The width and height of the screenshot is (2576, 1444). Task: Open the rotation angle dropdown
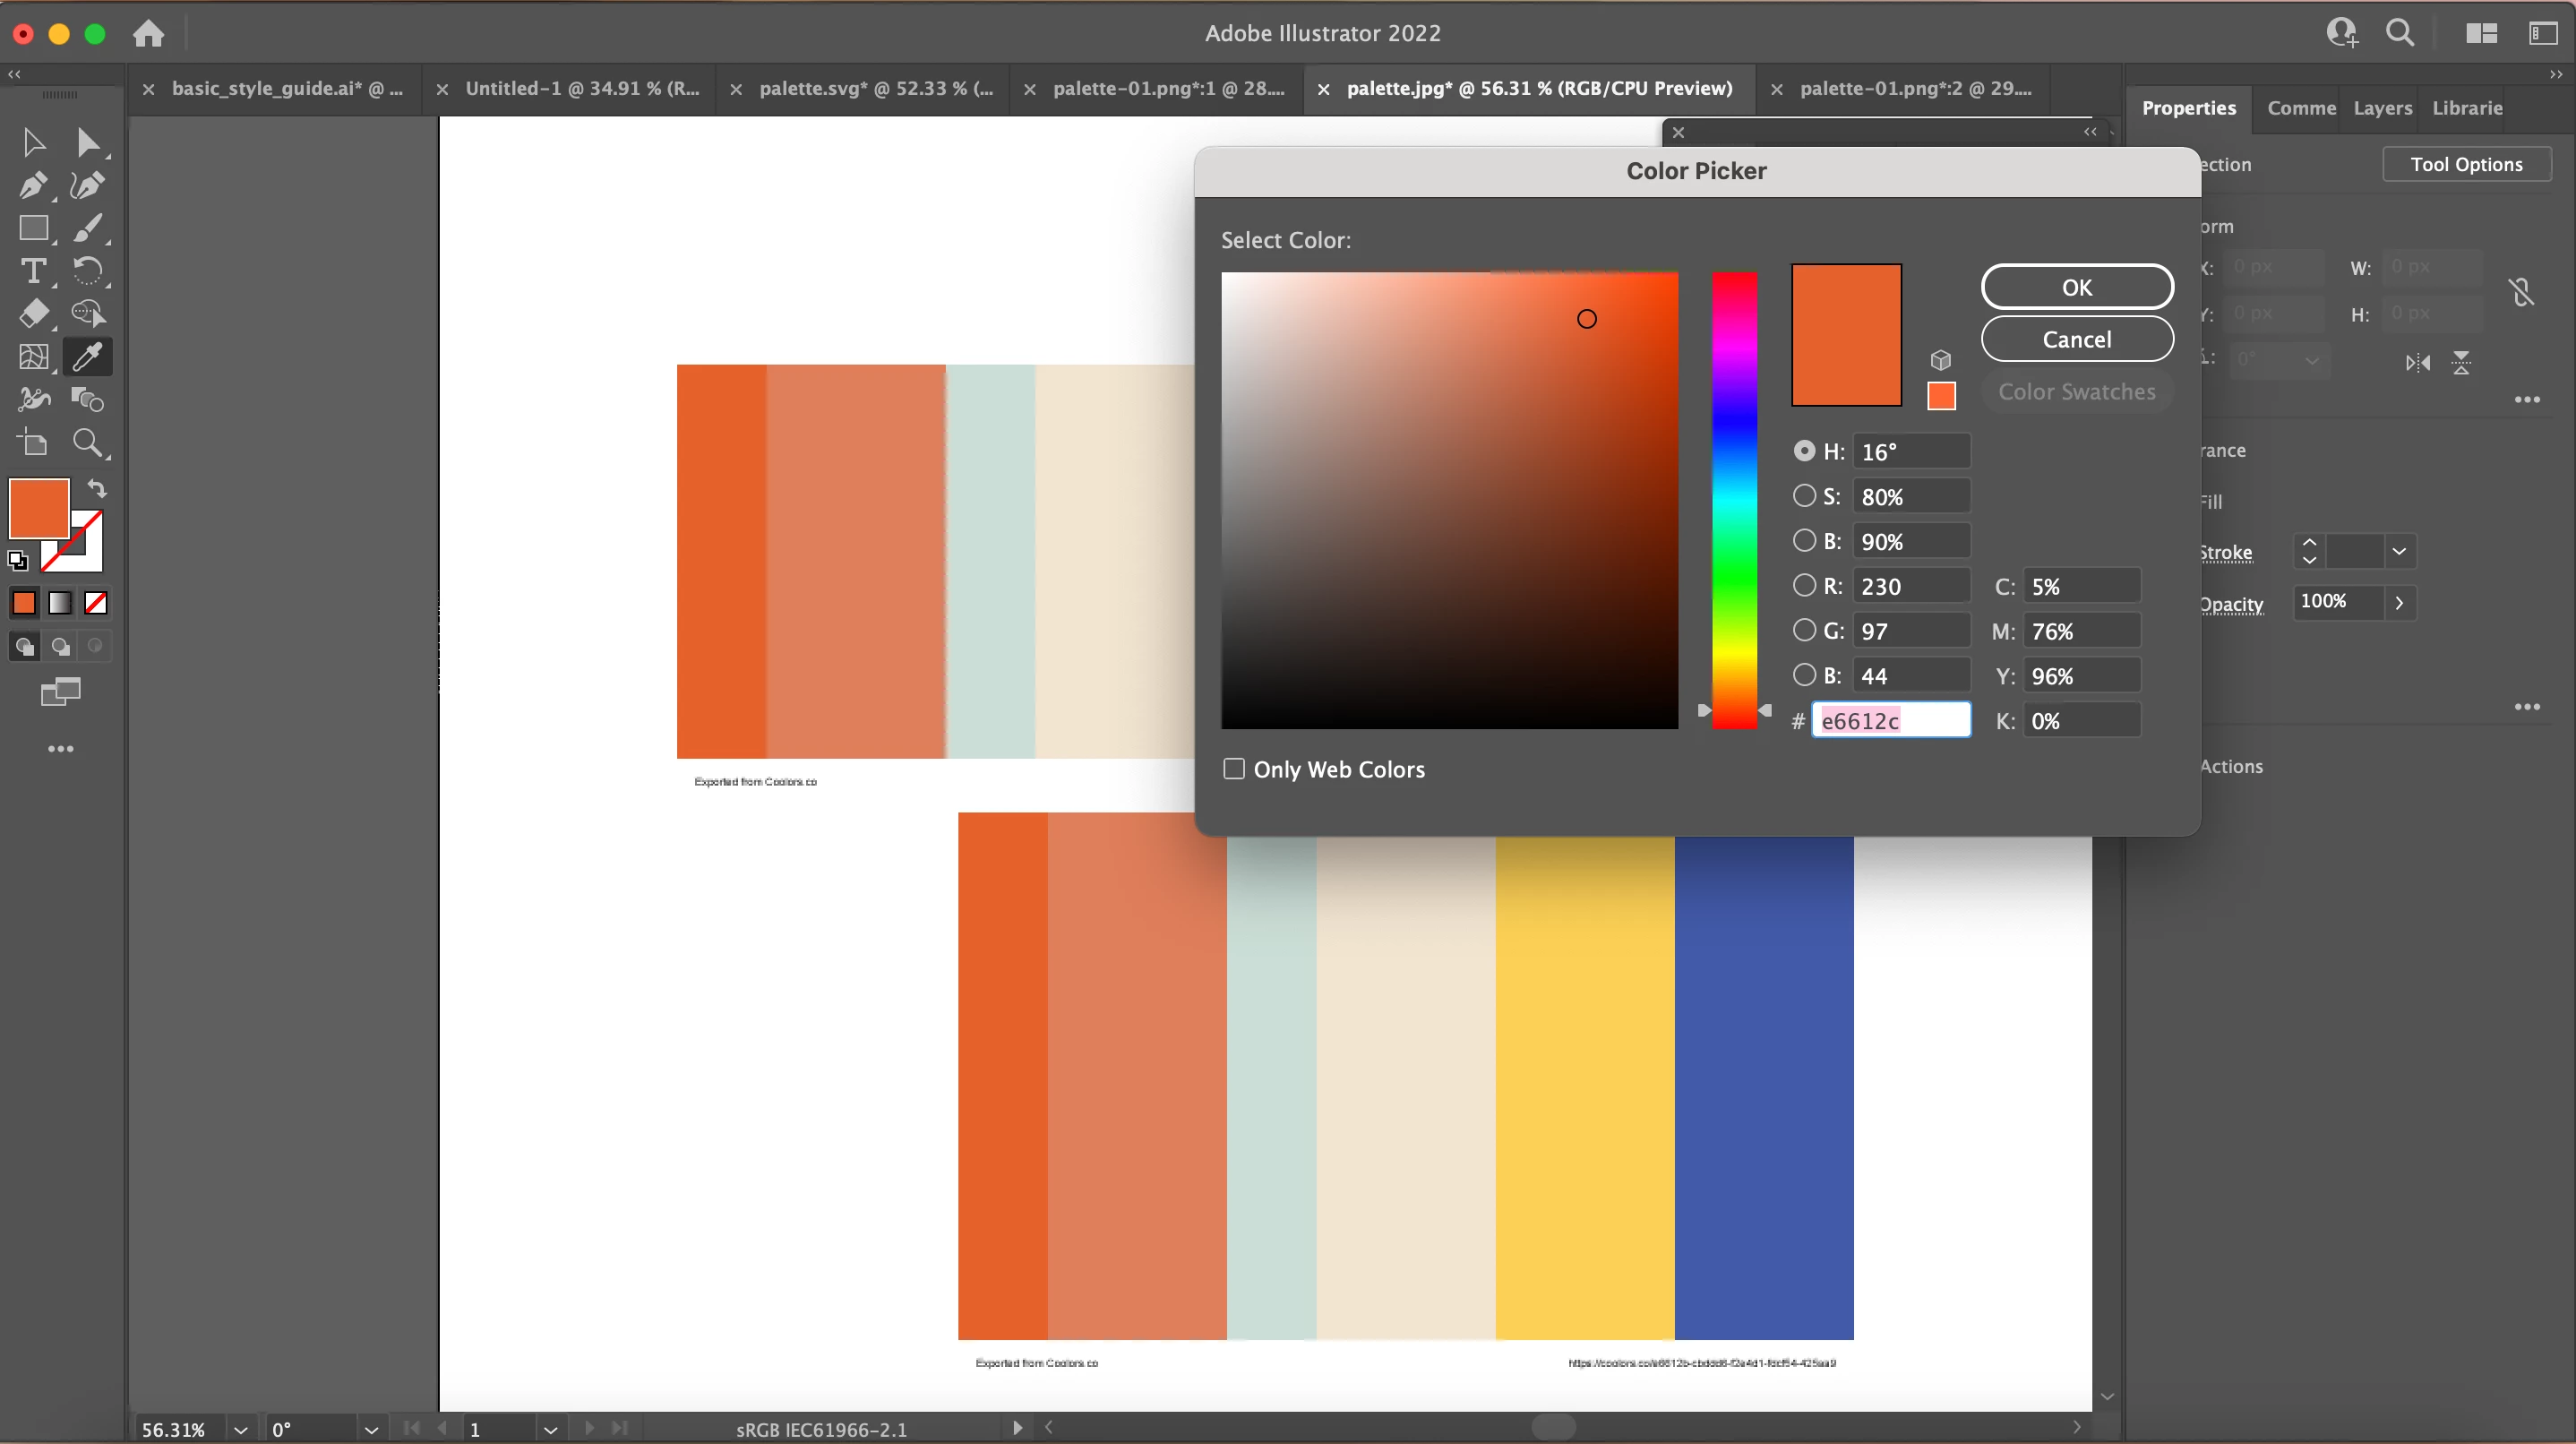click(371, 1429)
